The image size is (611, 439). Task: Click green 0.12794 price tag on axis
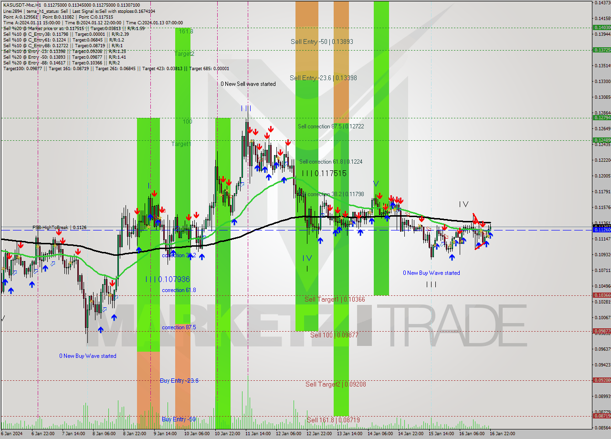click(601, 117)
